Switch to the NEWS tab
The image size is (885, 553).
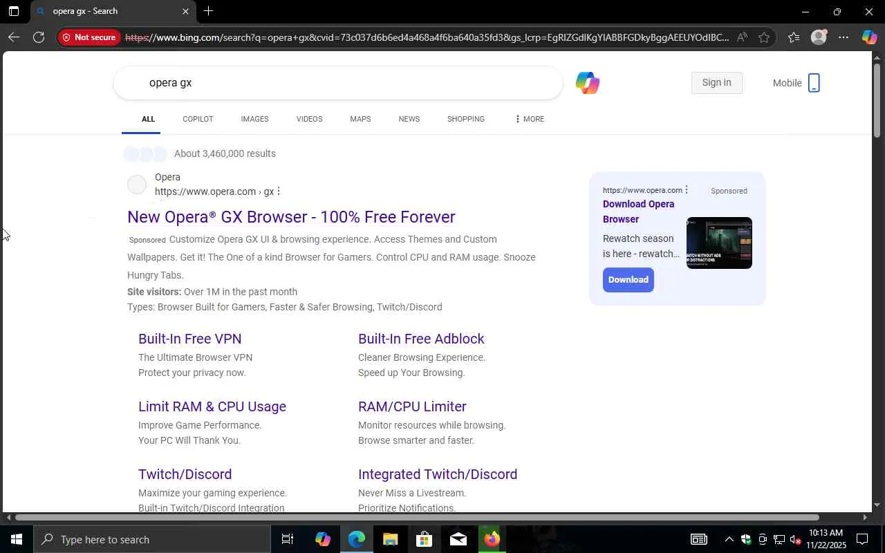pos(409,119)
